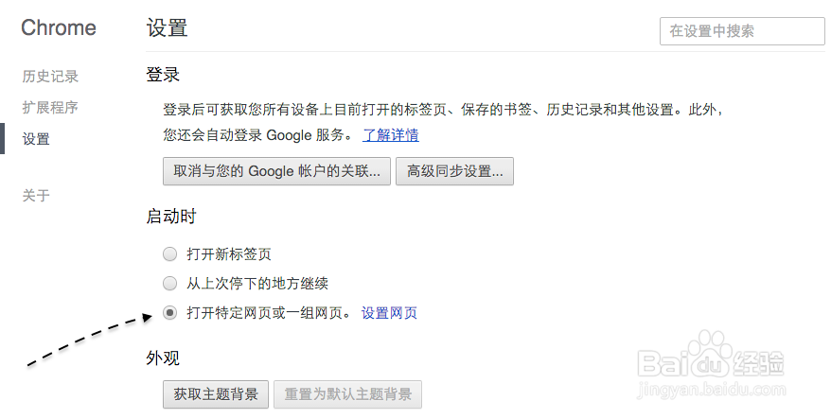The image size is (831, 419).
Task: Select the 打开特定网页或一组网页 radio button
Action: tap(169, 313)
